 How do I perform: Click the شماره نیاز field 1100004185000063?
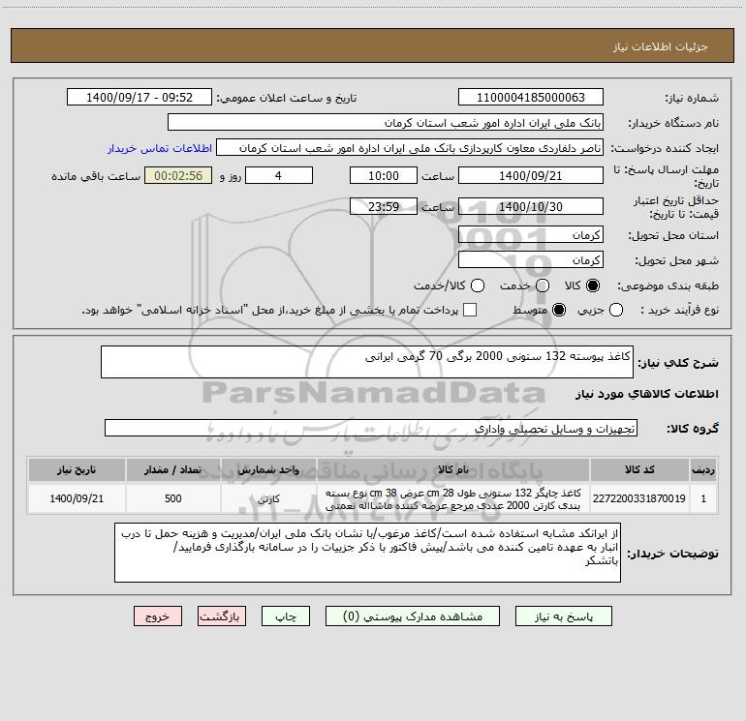(x=531, y=98)
